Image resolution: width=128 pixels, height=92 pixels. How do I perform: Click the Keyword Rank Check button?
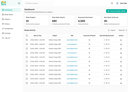pyautogui.click(x=116, y=11)
